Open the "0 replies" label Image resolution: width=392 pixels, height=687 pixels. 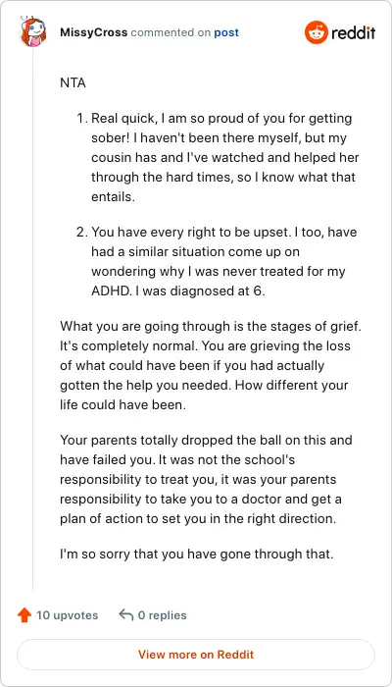click(163, 615)
